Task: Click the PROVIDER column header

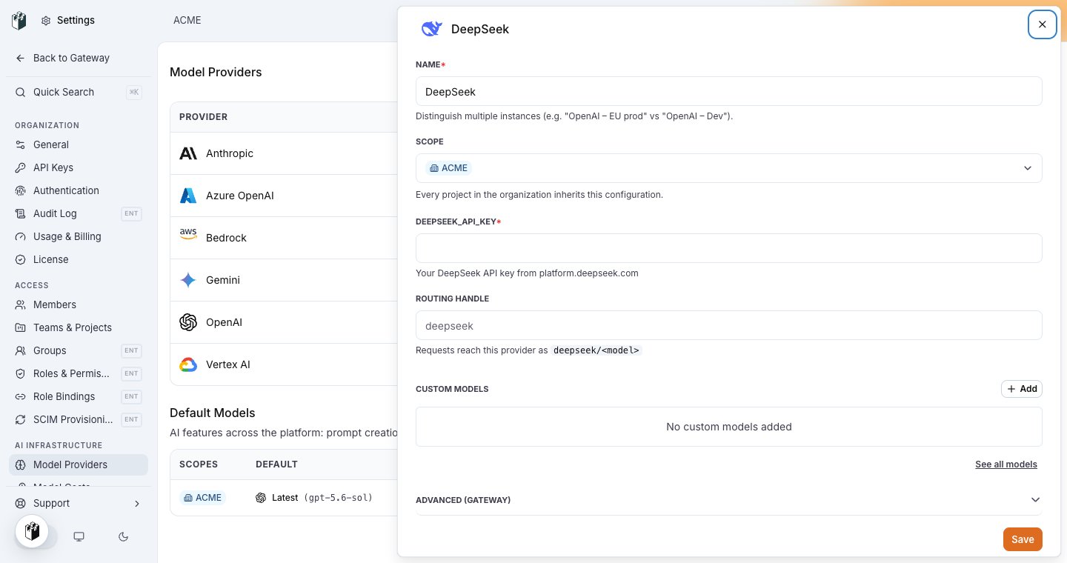Action: pos(203,117)
